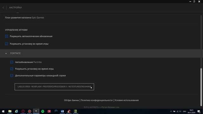This screenshot has width=203, height=114.
Task: Toggle Разрешить автоматические обновления checkbox
Action: tap(6, 36)
